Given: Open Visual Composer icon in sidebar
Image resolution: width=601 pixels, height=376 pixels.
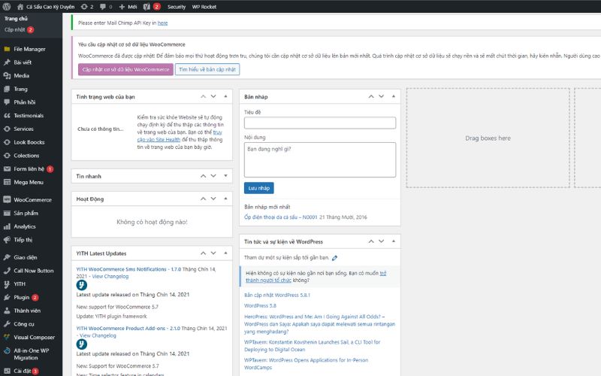Looking at the screenshot, I should coord(7,337).
